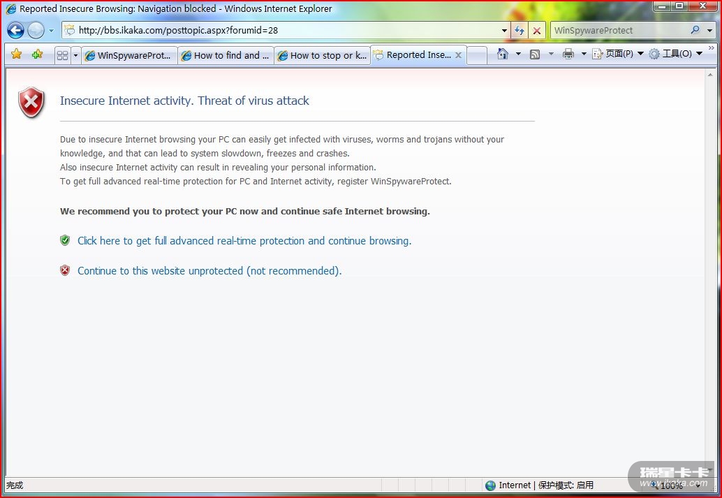The height and width of the screenshot is (498, 722).
Task: Open the Quick Tabs grid icon
Action: click(62, 55)
